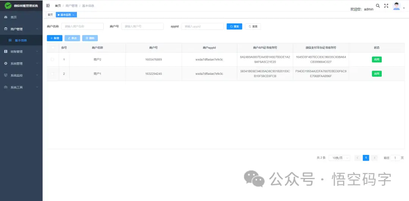Click the 商户API证书序列号 column header
The image size is (409, 201).
pyautogui.click(x=265, y=48)
